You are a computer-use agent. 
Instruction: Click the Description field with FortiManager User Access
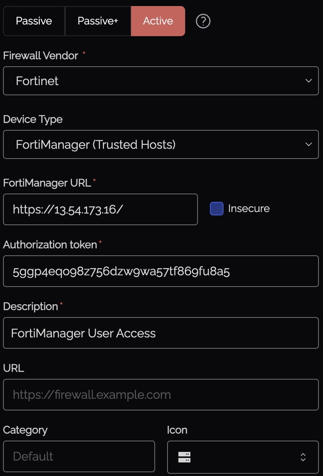point(161,333)
